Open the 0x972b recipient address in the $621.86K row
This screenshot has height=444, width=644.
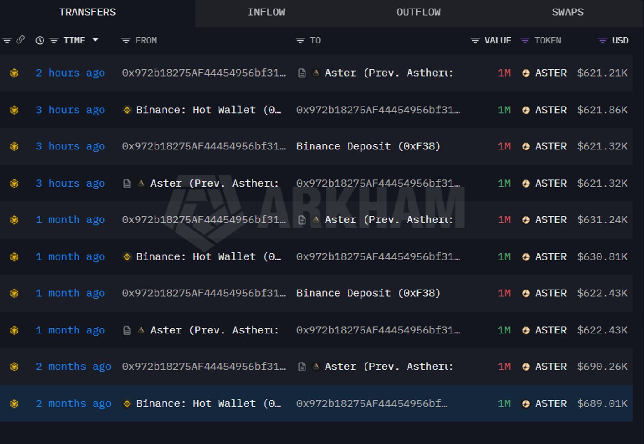tap(378, 110)
